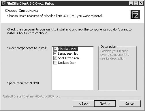Click the disabled maximize button
The height and width of the screenshot is (111, 145).
point(136,3)
